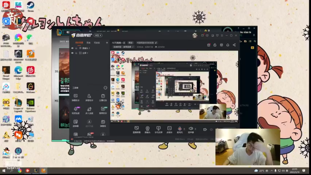This screenshot has height=175, width=311.
Task: Open the tool below the voice link icon
Action: pos(75,123)
